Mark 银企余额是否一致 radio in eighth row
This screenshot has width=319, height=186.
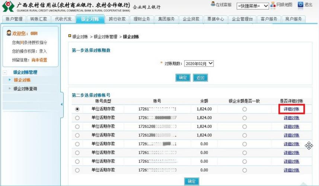(245, 170)
